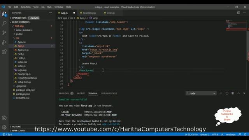Click the Ln 23, Col 19 status indicator
249x140 pixels.
tap(191, 135)
